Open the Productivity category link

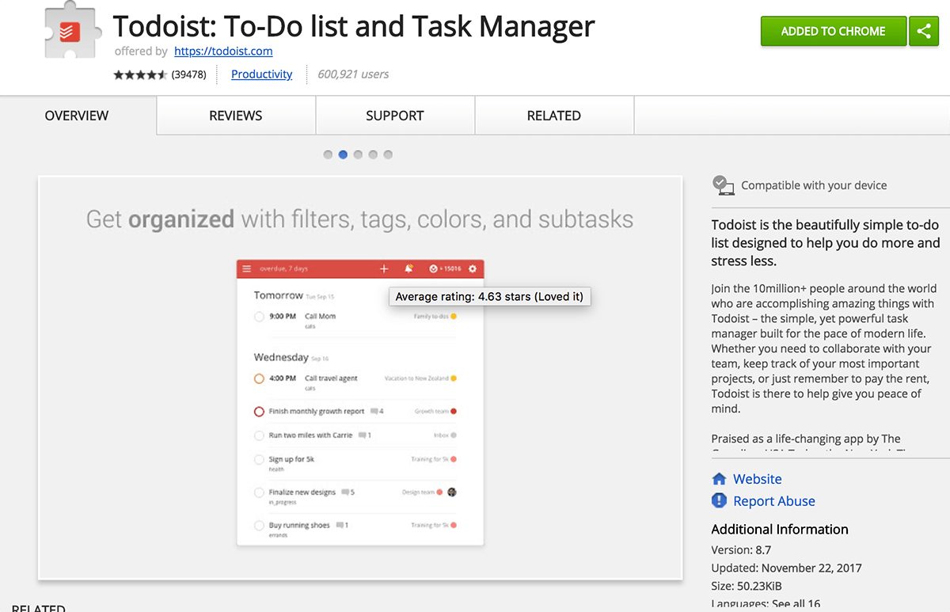261,74
